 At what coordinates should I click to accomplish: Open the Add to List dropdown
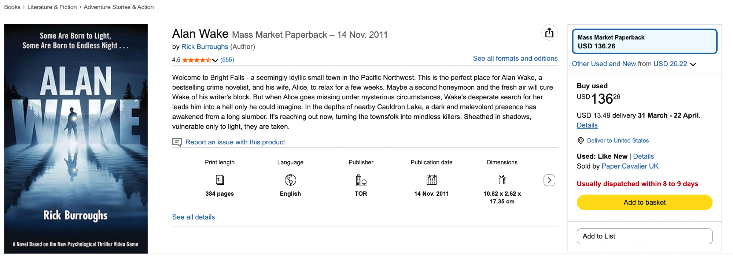644,236
